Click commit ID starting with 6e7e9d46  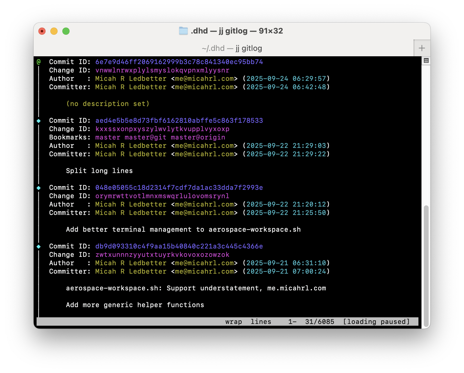tap(179, 62)
